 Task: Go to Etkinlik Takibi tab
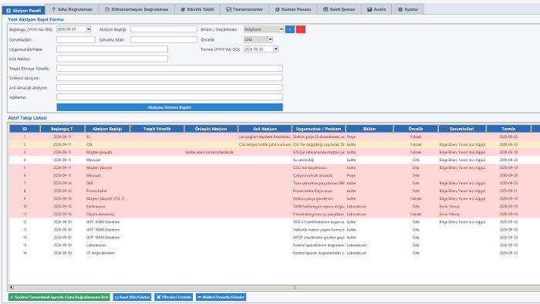click(197, 9)
